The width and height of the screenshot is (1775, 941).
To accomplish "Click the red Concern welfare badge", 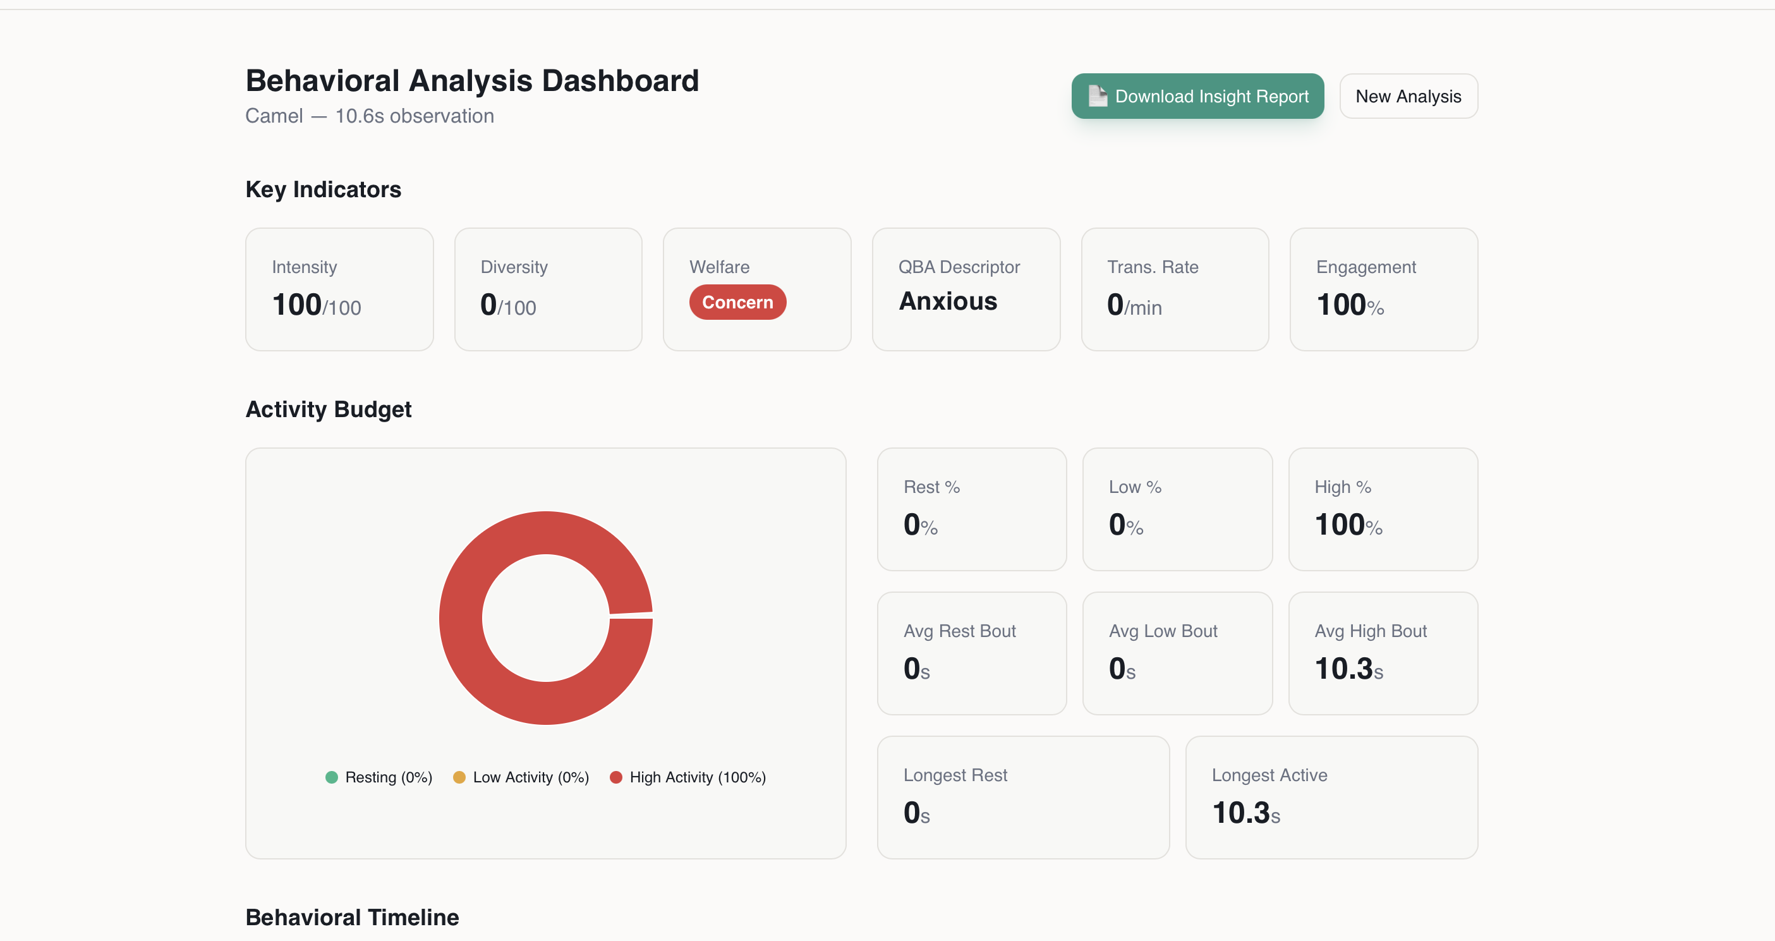I will (x=737, y=302).
